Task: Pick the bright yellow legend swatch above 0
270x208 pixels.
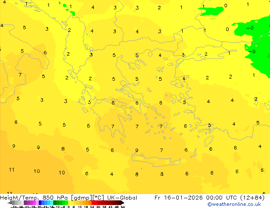Action: tap(69, 202)
